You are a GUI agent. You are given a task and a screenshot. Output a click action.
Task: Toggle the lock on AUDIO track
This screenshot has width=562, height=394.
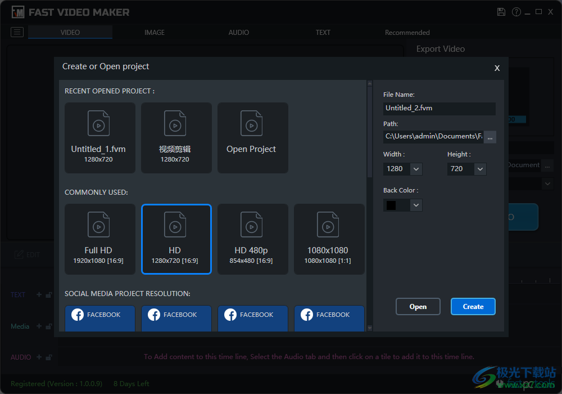click(49, 357)
